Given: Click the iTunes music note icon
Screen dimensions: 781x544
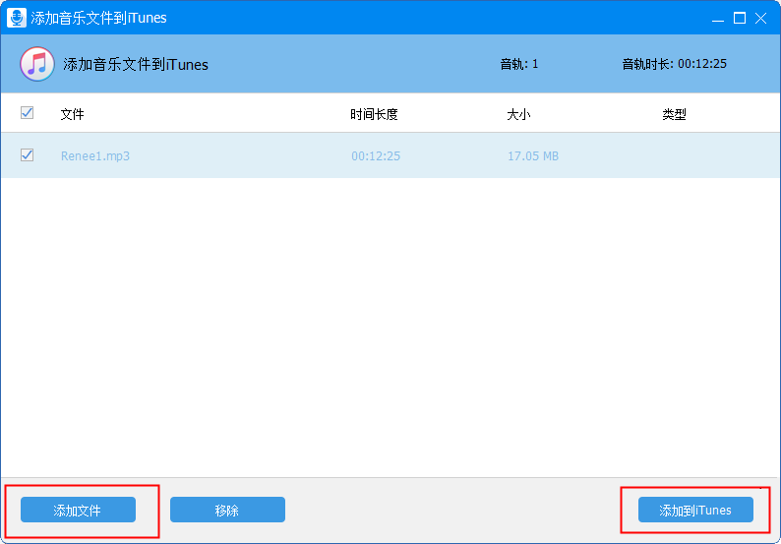Looking at the screenshot, I should pos(36,64).
